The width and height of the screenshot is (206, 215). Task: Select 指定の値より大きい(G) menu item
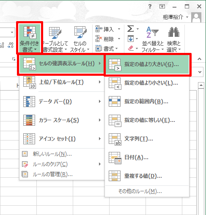point(148,64)
